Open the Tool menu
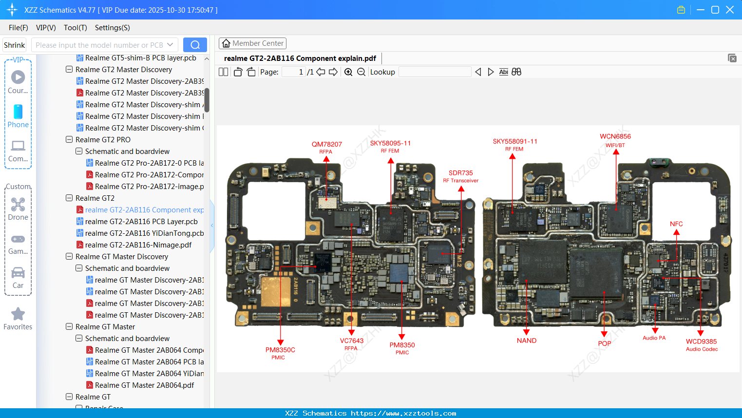 [75, 28]
